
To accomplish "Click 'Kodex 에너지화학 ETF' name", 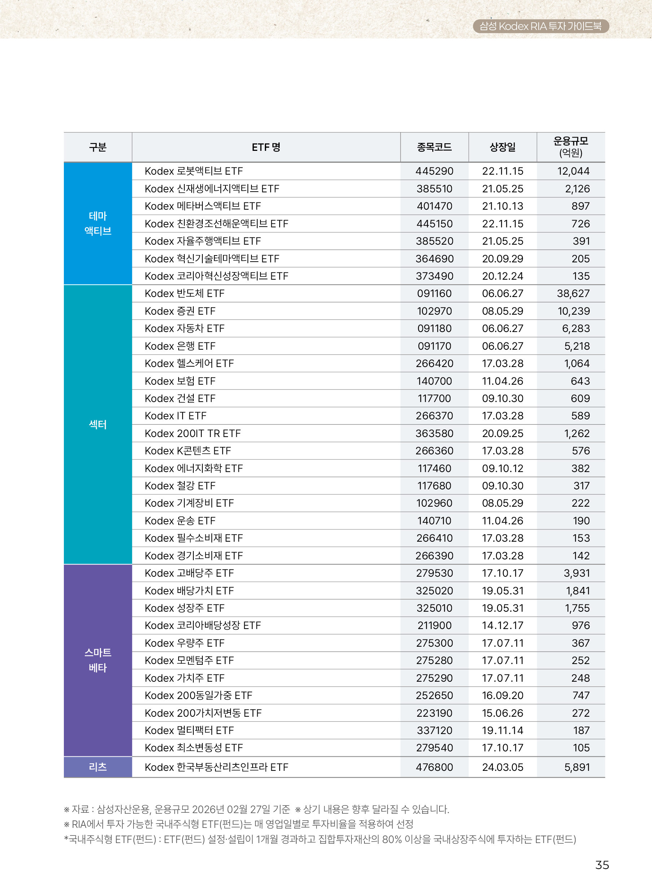I will (194, 469).
